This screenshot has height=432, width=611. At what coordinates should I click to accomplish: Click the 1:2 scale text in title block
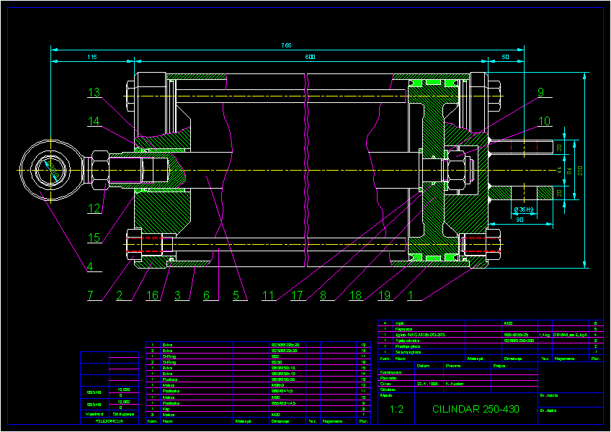click(396, 410)
